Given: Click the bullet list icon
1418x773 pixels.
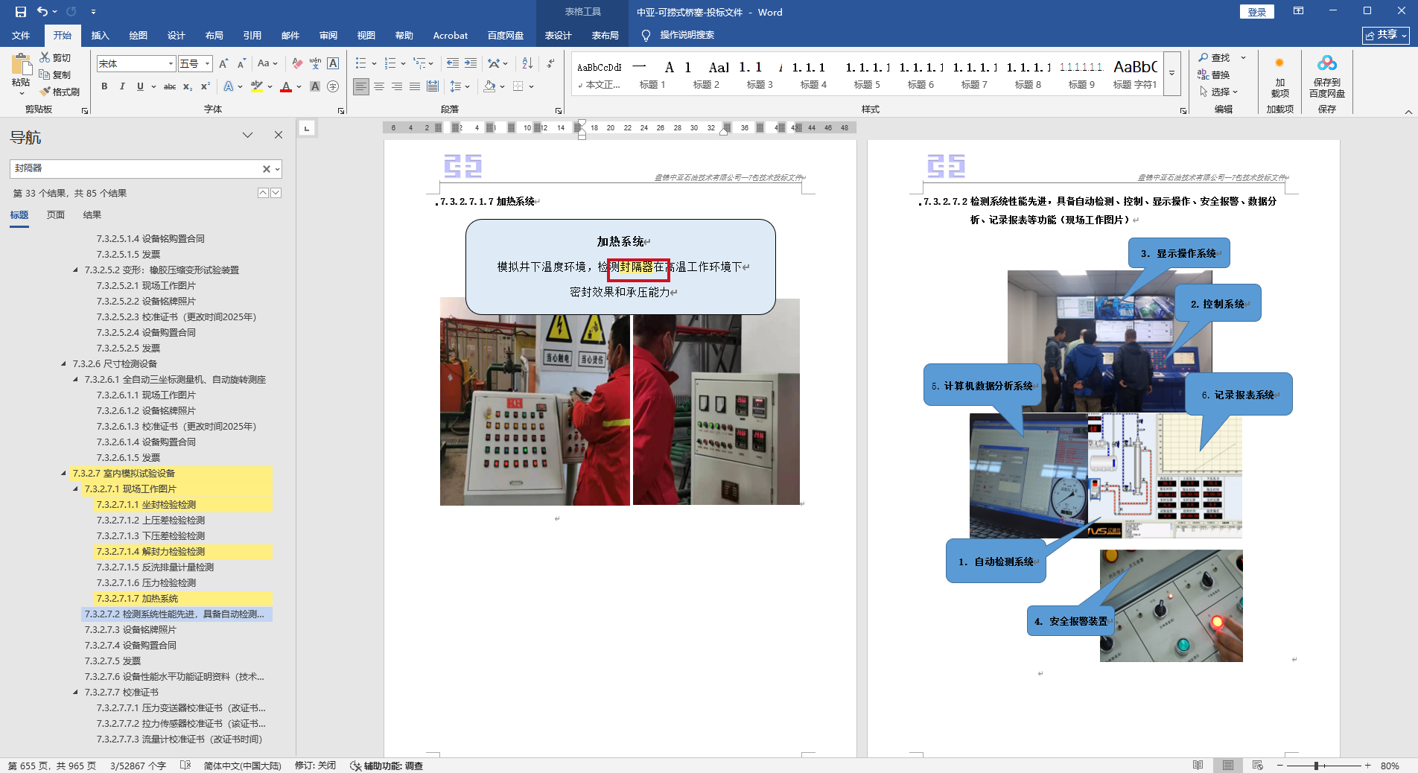Looking at the screenshot, I should [360, 63].
